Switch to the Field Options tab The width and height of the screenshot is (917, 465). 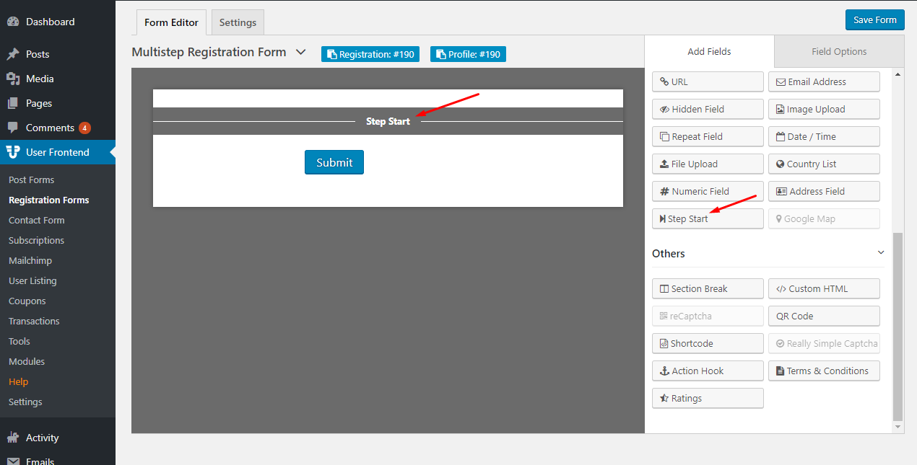[839, 52]
